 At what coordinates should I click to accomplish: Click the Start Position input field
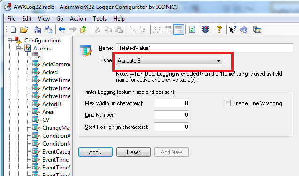coord(171,127)
